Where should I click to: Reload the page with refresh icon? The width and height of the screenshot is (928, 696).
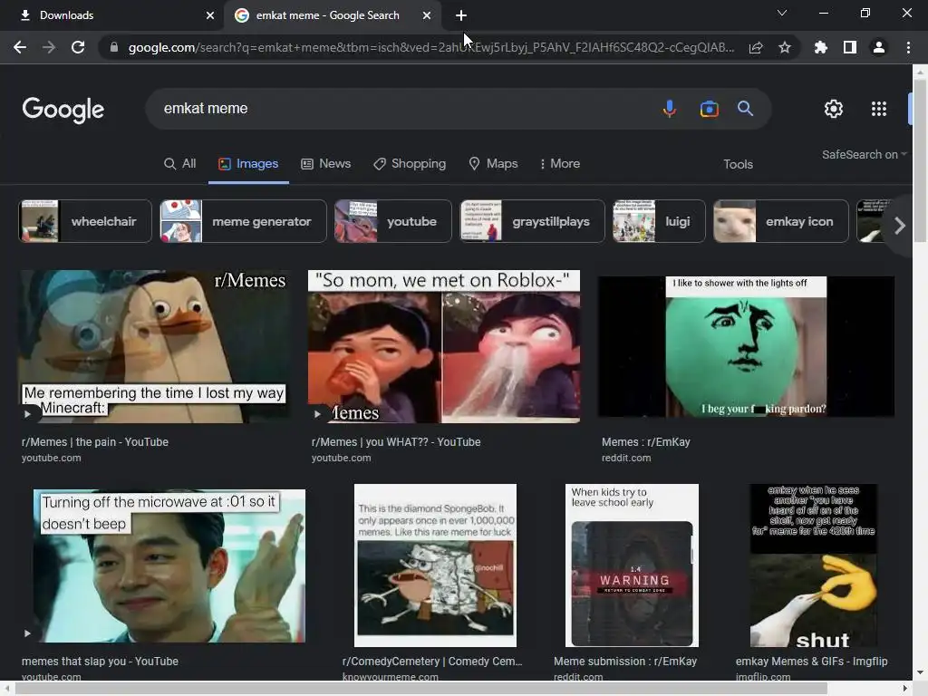[78, 47]
